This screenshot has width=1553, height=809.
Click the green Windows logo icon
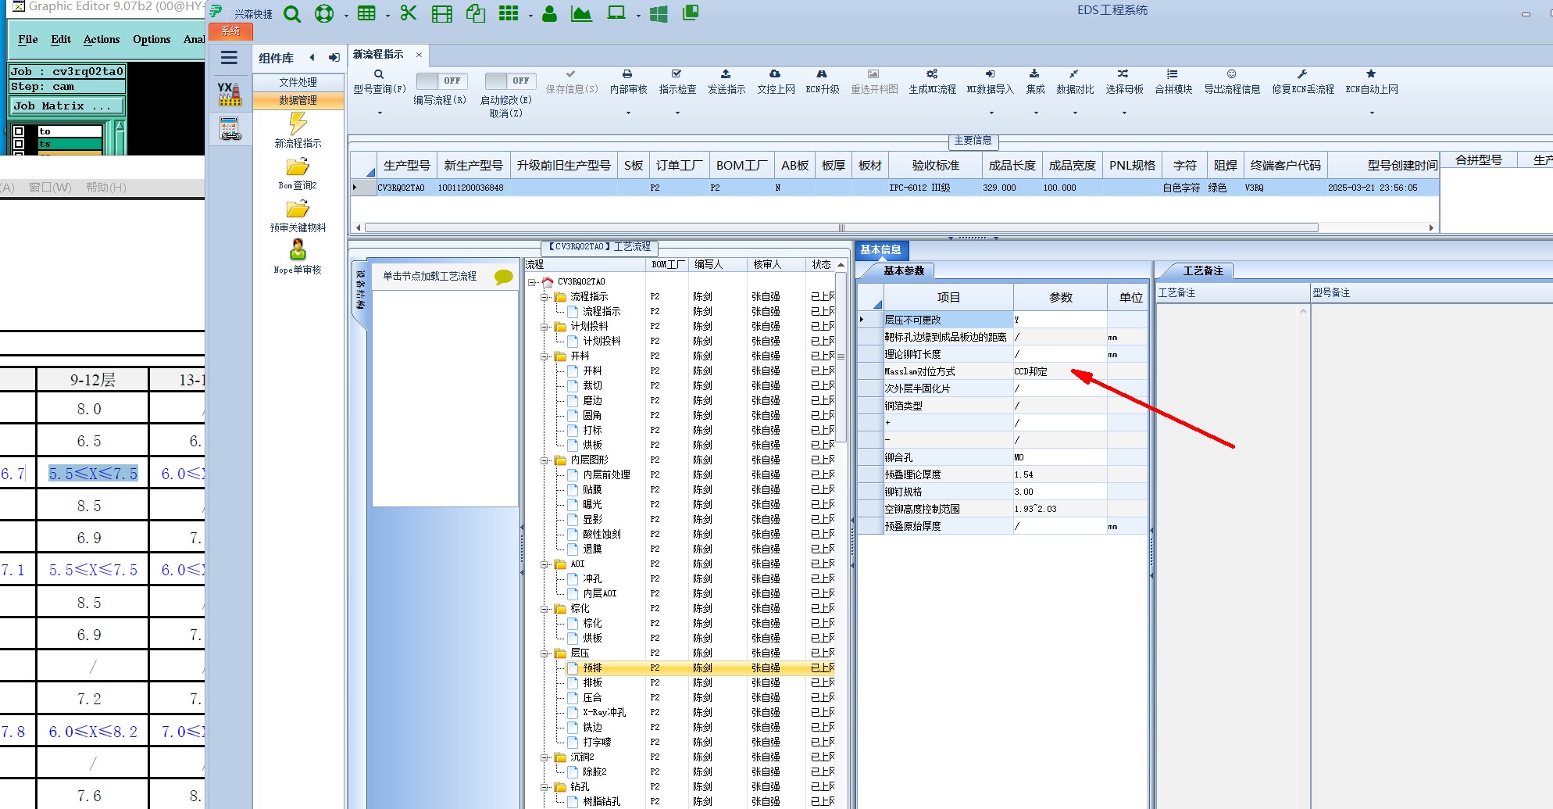pos(659,14)
